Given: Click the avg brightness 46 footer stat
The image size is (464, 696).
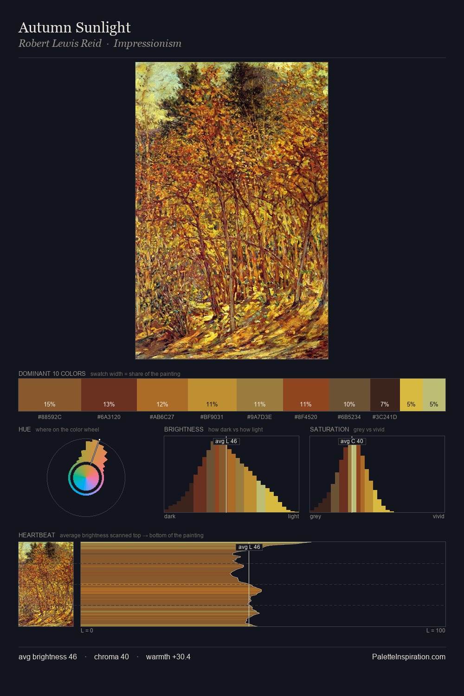Looking at the screenshot, I should tap(48, 657).
